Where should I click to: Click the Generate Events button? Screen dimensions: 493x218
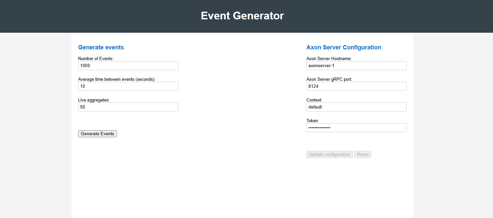point(97,134)
